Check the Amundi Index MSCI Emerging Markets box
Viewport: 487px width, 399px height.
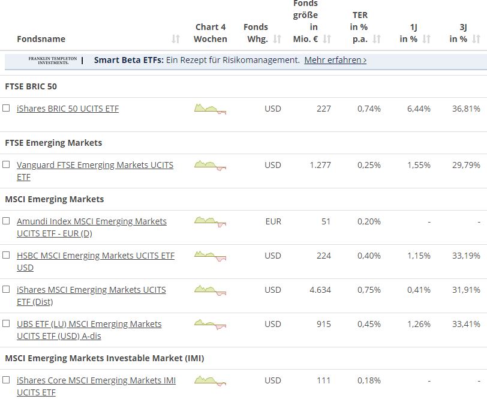[x=7, y=221]
